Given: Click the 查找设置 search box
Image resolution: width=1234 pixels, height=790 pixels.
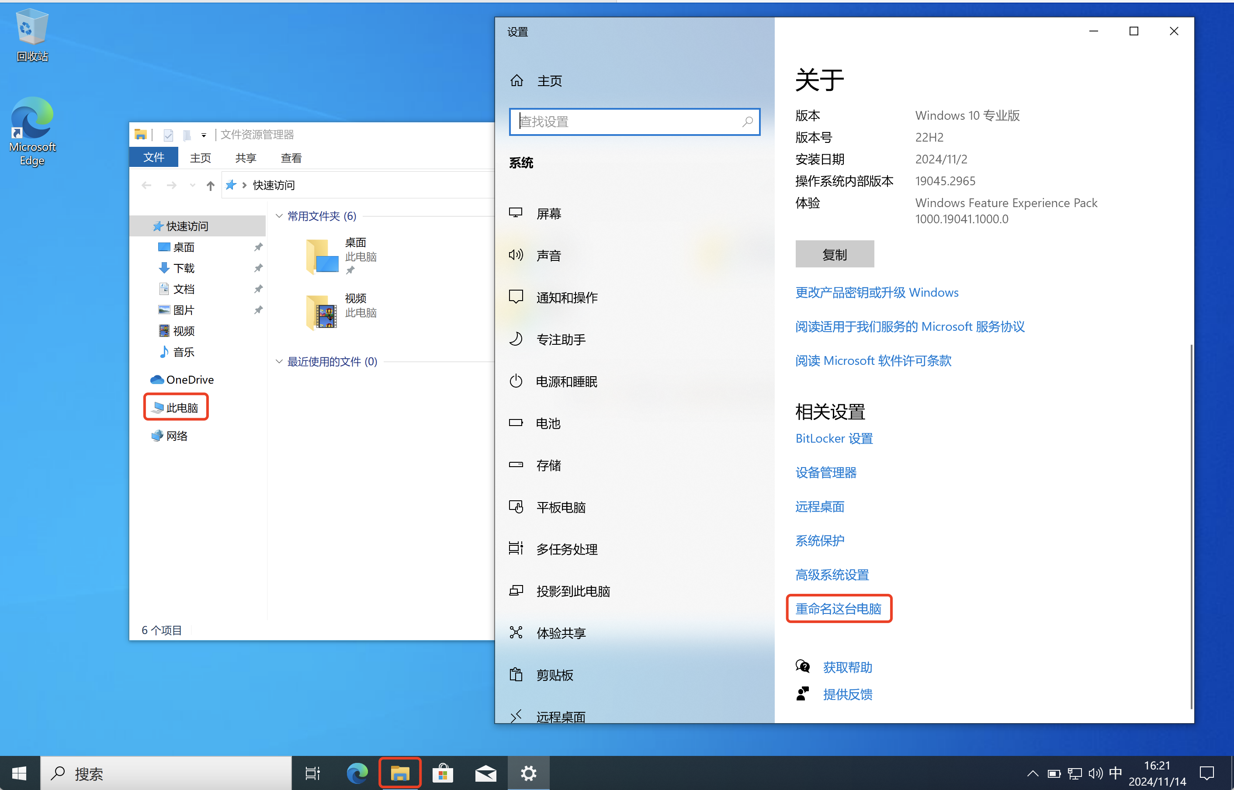Looking at the screenshot, I should point(628,122).
